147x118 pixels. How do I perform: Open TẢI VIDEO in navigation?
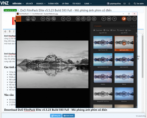tap(76, 4)
